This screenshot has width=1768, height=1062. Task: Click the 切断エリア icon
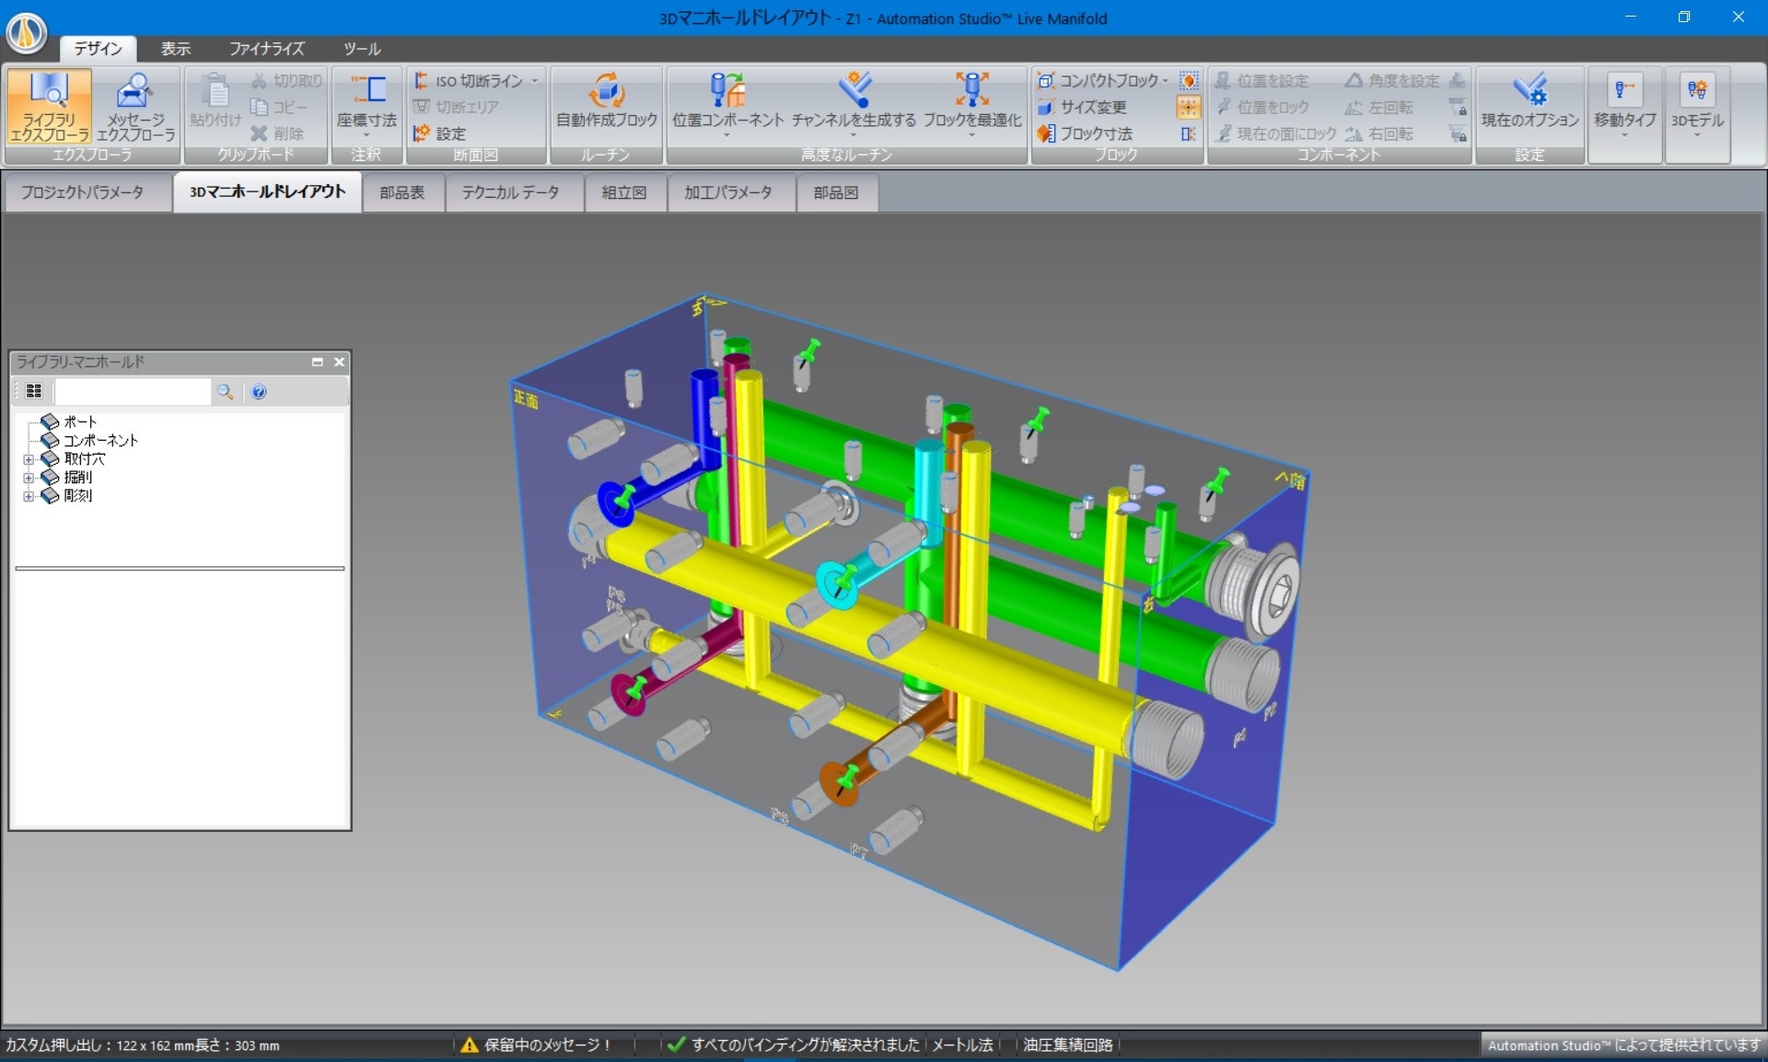point(422,107)
